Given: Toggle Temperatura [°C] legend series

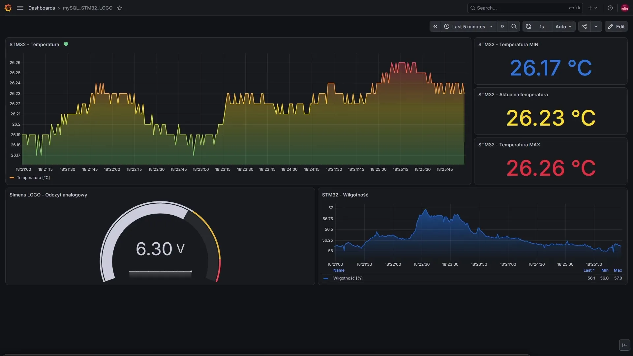Looking at the screenshot, I should tap(33, 178).
